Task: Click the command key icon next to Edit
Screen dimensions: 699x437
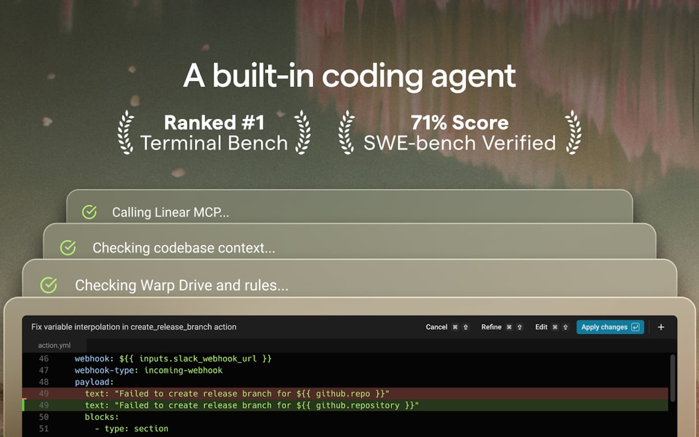Action: tap(555, 327)
